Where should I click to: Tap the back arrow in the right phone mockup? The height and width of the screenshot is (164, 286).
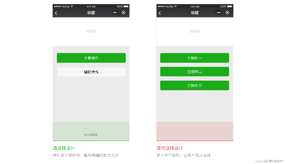click(x=160, y=13)
